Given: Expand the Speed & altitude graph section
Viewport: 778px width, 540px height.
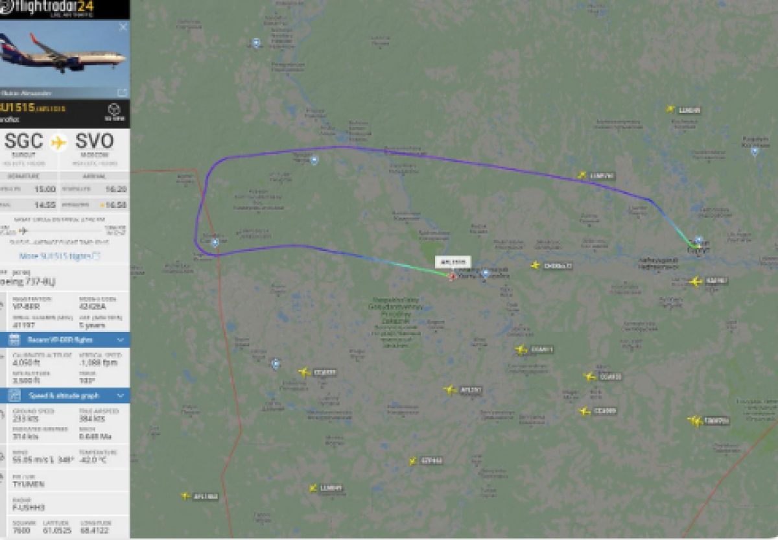Looking at the screenshot, I should pos(65,395).
